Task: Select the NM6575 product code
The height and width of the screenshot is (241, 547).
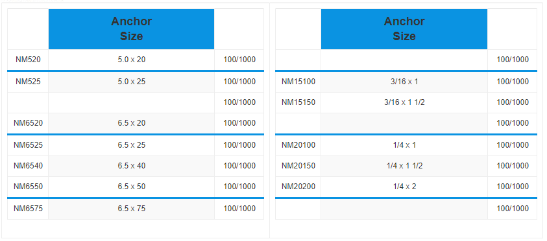Action: click(29, 209)
